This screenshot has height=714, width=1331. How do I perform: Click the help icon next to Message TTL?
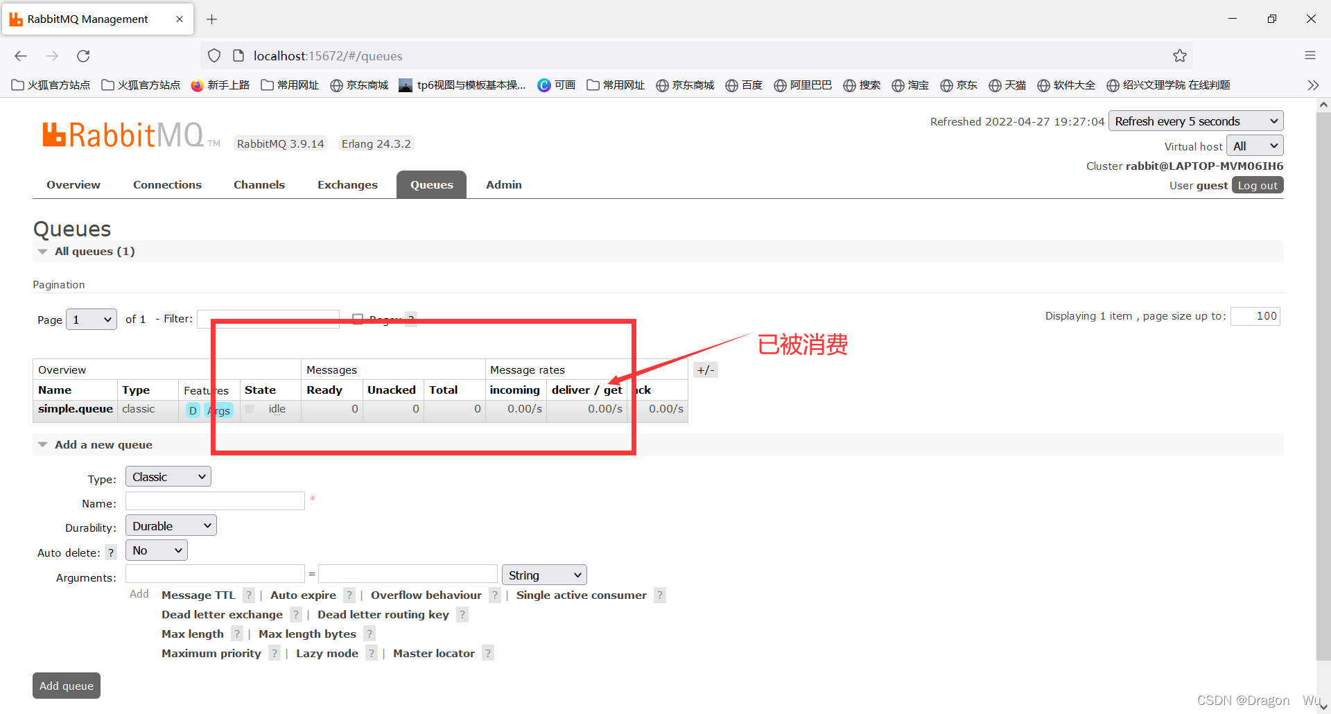tap(248, 595)
